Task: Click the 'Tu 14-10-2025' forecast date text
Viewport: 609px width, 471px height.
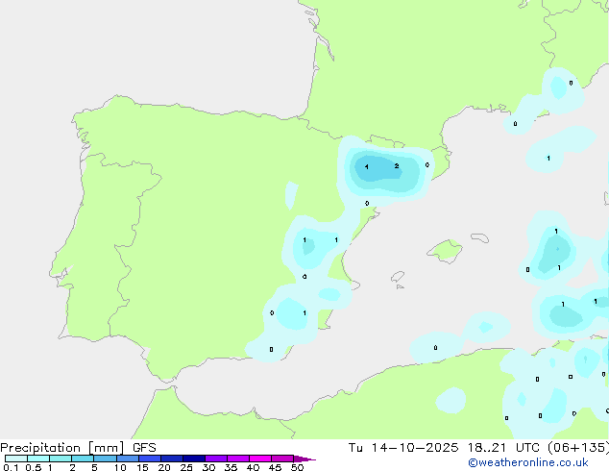Action: click(403, 448)
